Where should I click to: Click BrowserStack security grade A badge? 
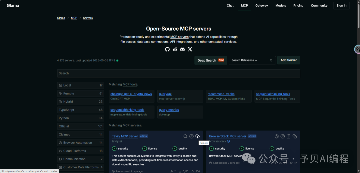(211, 148)
